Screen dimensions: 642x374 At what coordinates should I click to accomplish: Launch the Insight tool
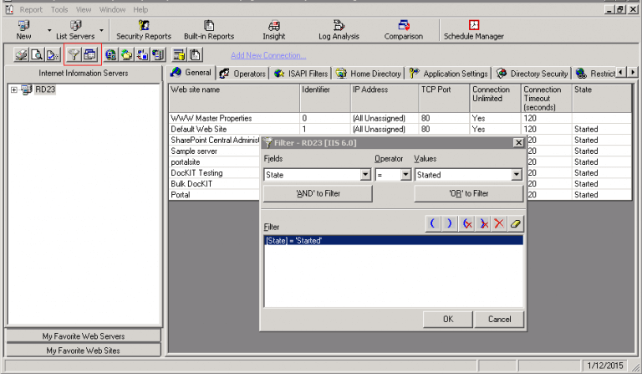pyautogui.click(x=274, y=30)
